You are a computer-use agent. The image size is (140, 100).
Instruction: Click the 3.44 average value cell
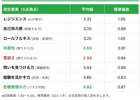point(87,68)
